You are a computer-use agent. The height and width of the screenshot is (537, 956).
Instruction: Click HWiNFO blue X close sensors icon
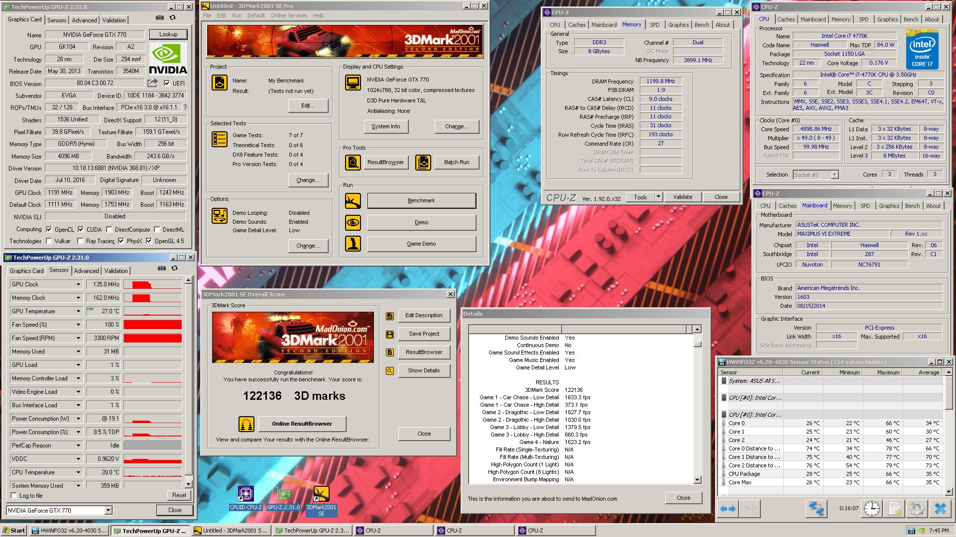(940, 508)
